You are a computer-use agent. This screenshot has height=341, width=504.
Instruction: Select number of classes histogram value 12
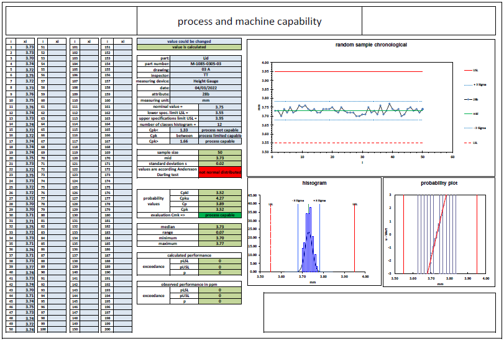[x=220, y=124]
